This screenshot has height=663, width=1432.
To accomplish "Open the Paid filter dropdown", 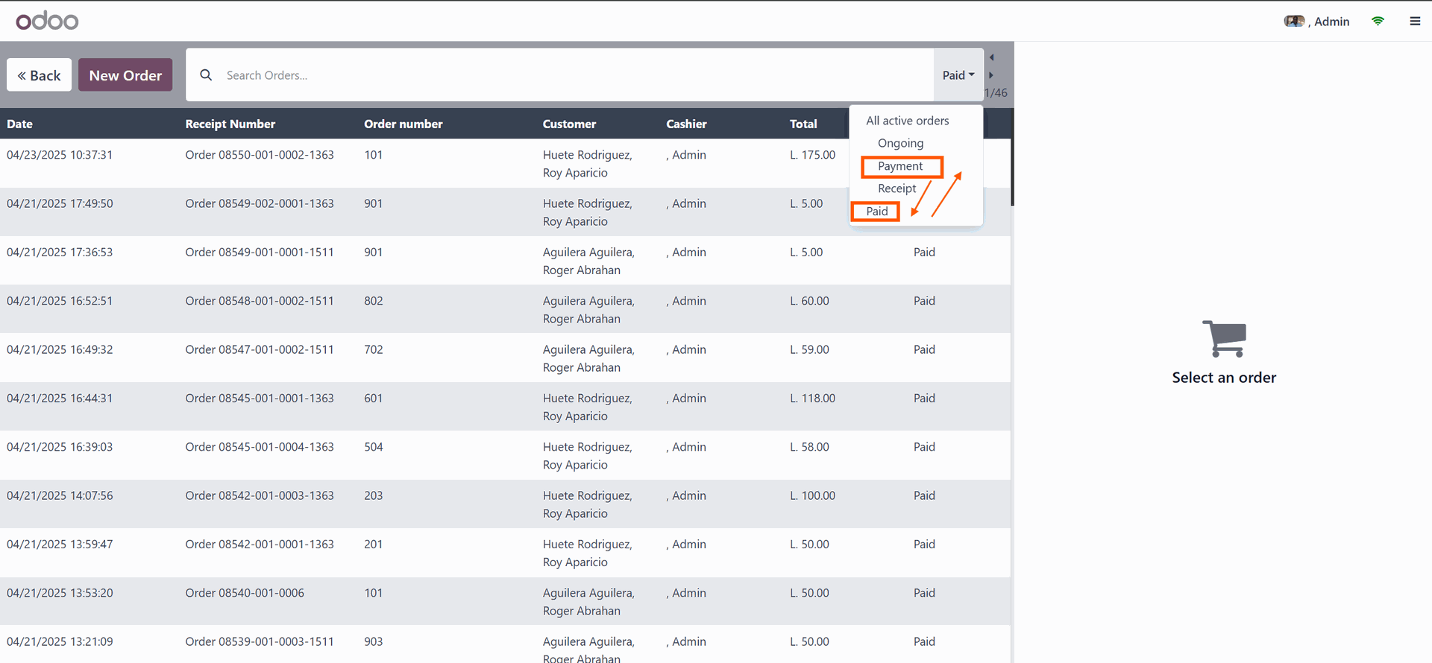I will coord(958,75).
